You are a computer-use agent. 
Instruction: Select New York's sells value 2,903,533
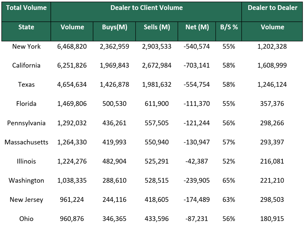pyautogui.click(x=156, y=46)
